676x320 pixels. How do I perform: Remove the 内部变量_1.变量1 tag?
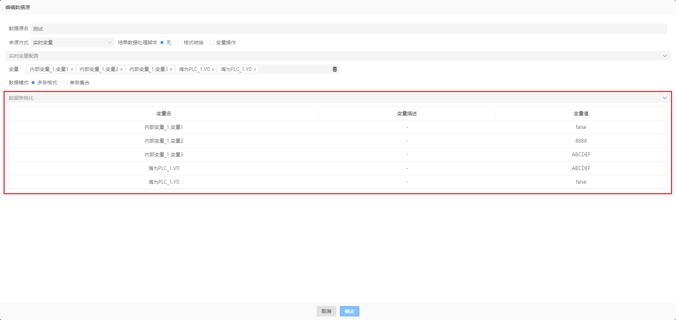[x=72, y=70]
